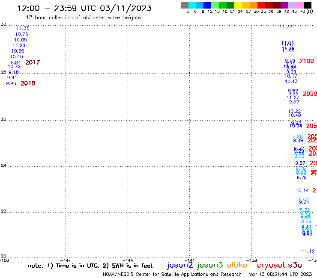317x278 pixels.
Task: Click the NOAA/NESDIS Center credit line
Action: [172, 274]
